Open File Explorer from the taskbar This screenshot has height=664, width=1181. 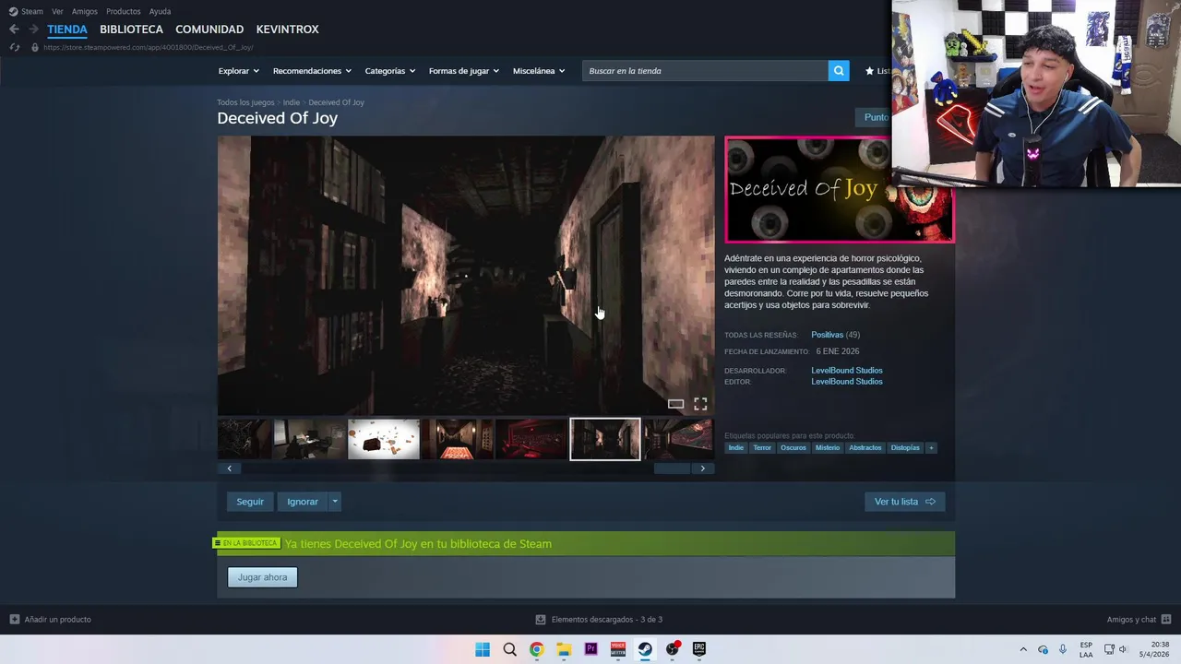(564, 649)
